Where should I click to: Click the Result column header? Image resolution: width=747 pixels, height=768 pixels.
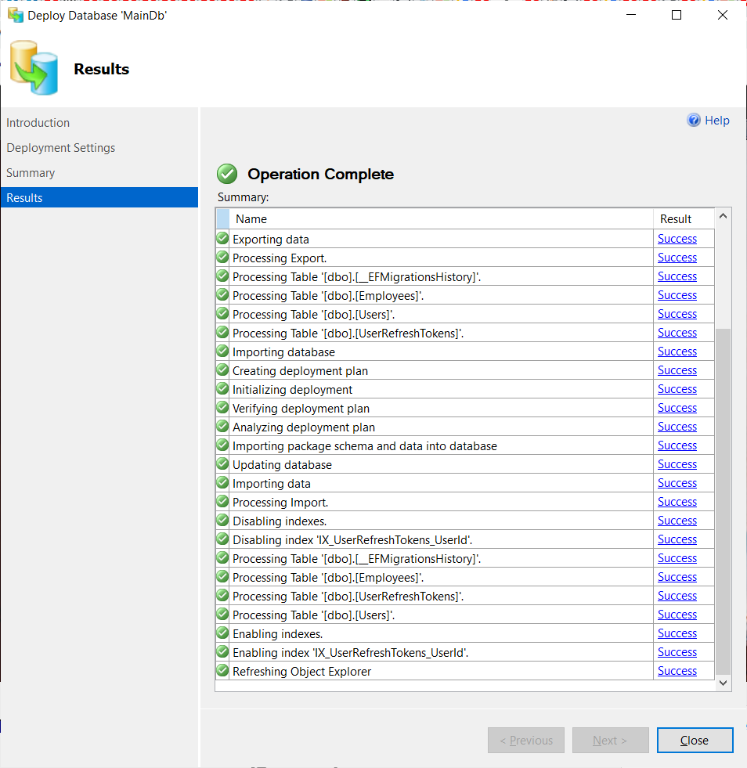click(684, 219)
